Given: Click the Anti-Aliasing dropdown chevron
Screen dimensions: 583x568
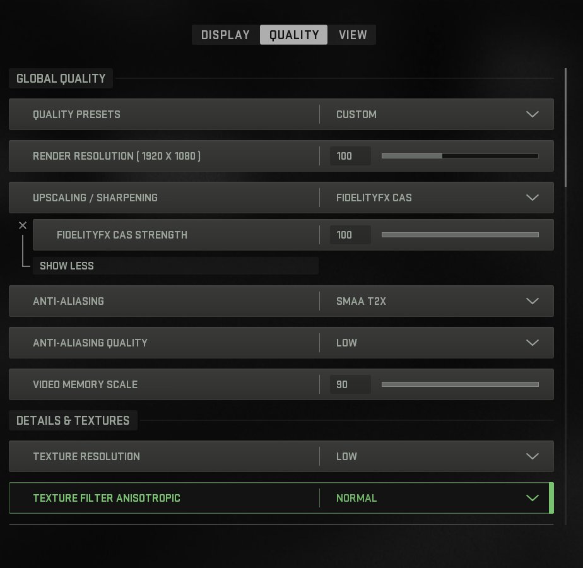Looking at the screenshot, I should 532,301.
